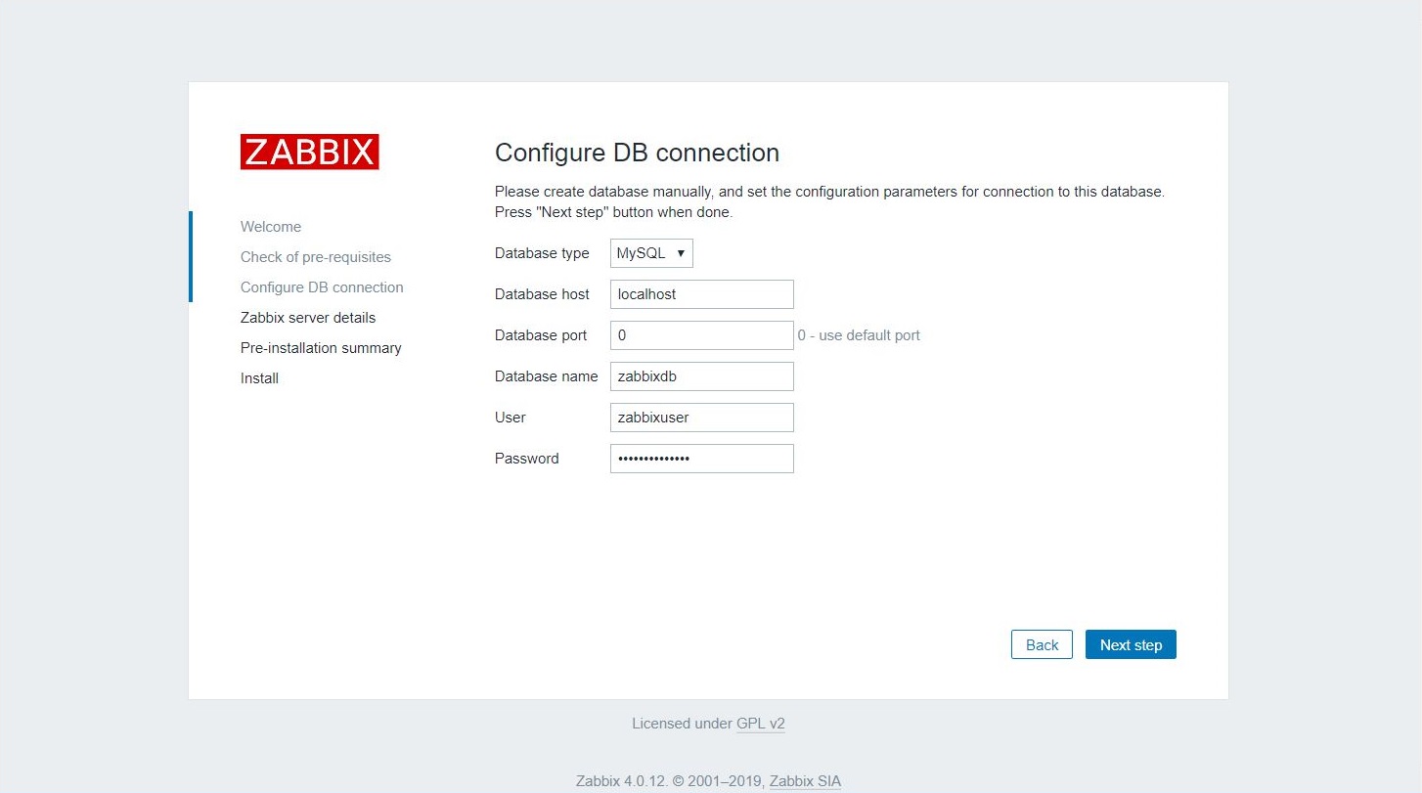Screen dimensions: 1422x793
Task: Click the 'Licensed under' text
Action: pyautogui.click(x=682, y=725)
